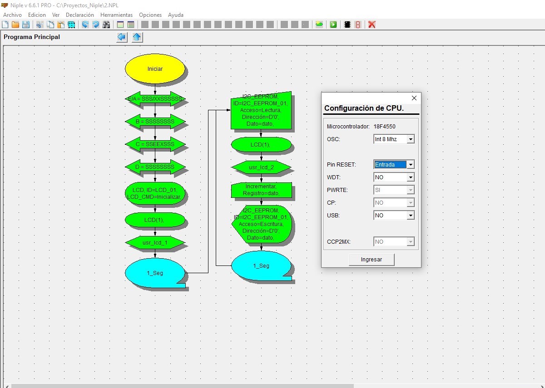The image size is (545, 388).
Task: Select the LCD_CMD=Inicializar block
Action: click(x=155, y=193)
